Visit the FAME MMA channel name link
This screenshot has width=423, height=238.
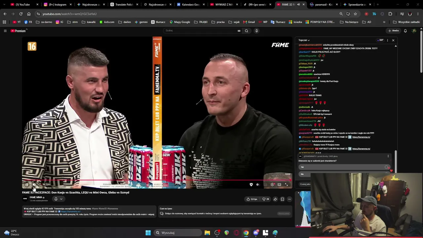(36, 197)
